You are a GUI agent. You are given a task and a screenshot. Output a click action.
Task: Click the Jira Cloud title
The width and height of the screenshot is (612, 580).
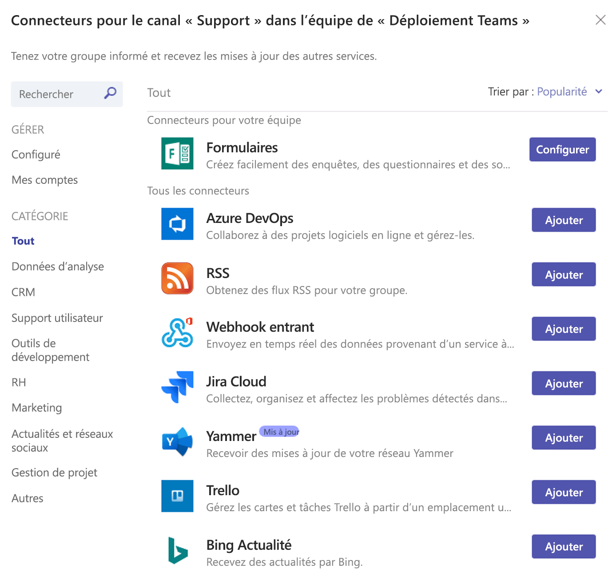click(x=236, y=381)
